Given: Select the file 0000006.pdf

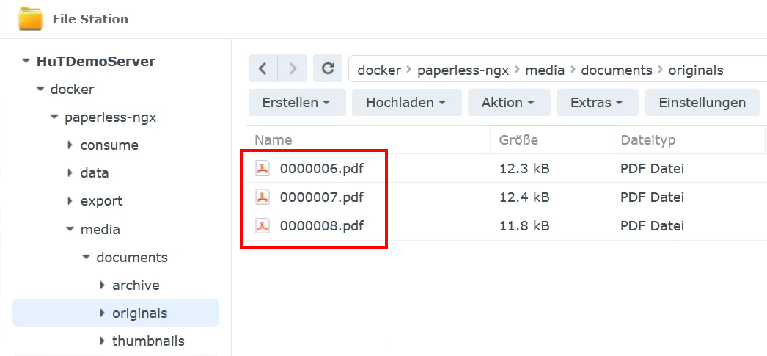Looking at the screenshot, I should [x=322, y=169].
